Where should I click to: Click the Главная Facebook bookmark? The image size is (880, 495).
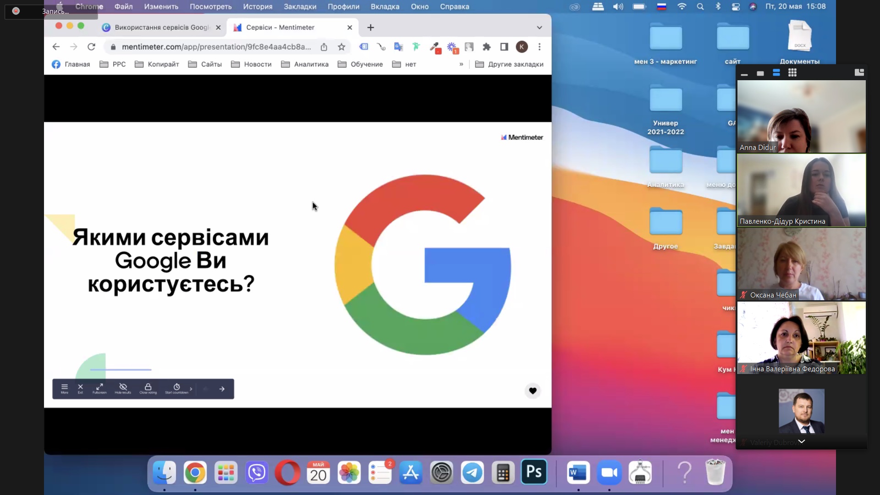coord(71,64)
